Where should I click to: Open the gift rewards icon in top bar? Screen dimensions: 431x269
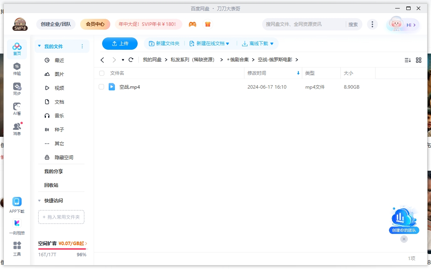(x=208, y=24)
